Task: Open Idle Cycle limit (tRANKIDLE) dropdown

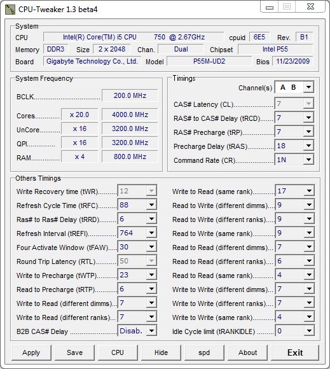Action: pos(295,331)
